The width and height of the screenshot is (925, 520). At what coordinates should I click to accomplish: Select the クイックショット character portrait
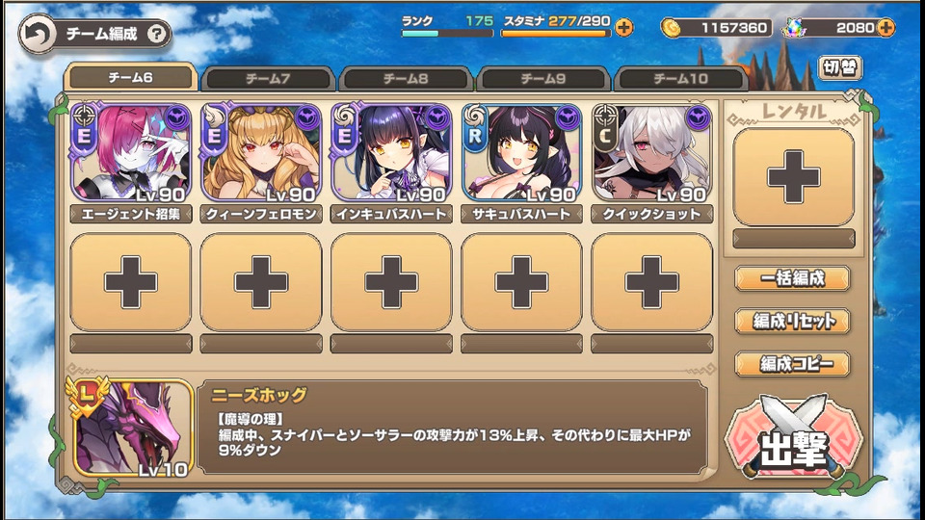pos(652,153)
